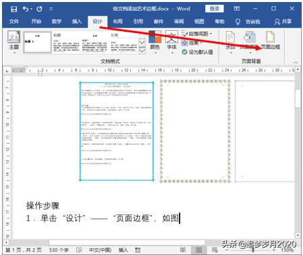Switch to the 插入 tab
The image size is (303, 255).
pos(77,22)
